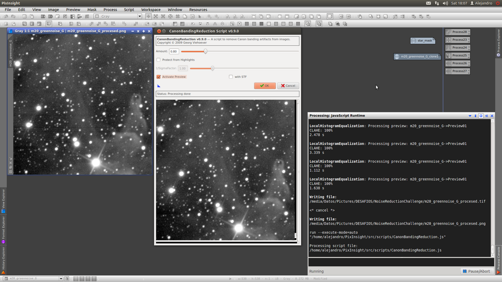The width and height of the screenshot is (502, 282).
Task: Open the Process Console side tab
Action: [x=499, y=260]
